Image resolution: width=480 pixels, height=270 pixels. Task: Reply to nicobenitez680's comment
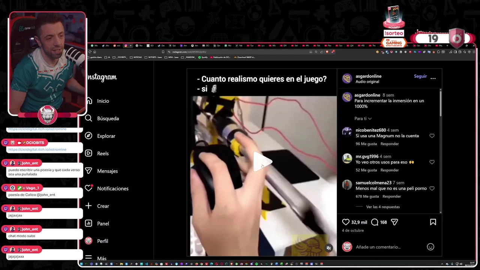(x=390, y=144)
